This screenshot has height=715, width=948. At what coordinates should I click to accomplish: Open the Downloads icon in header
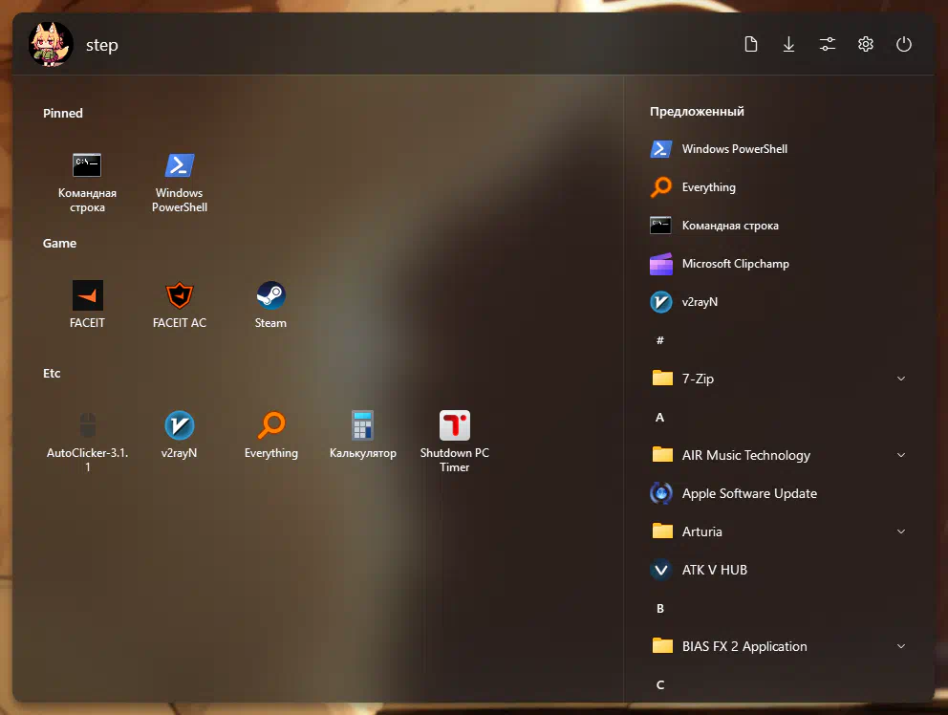(x=789, y=44)
